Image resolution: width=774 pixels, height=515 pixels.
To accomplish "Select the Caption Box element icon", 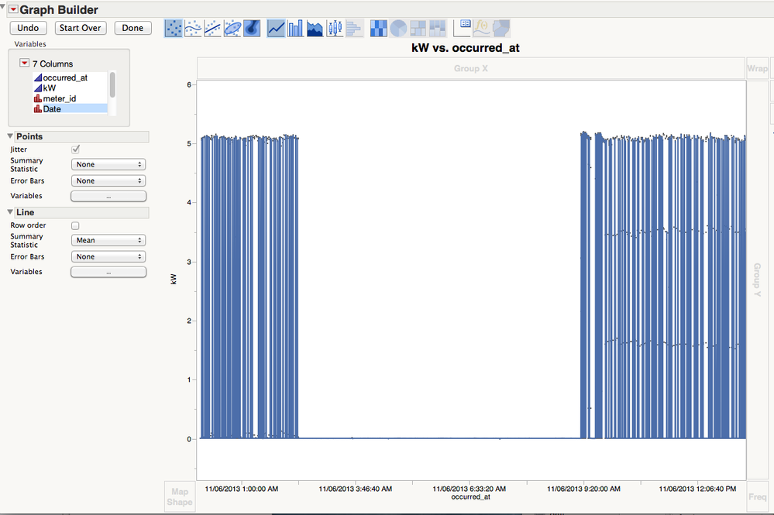I will (x=462, y=28).
